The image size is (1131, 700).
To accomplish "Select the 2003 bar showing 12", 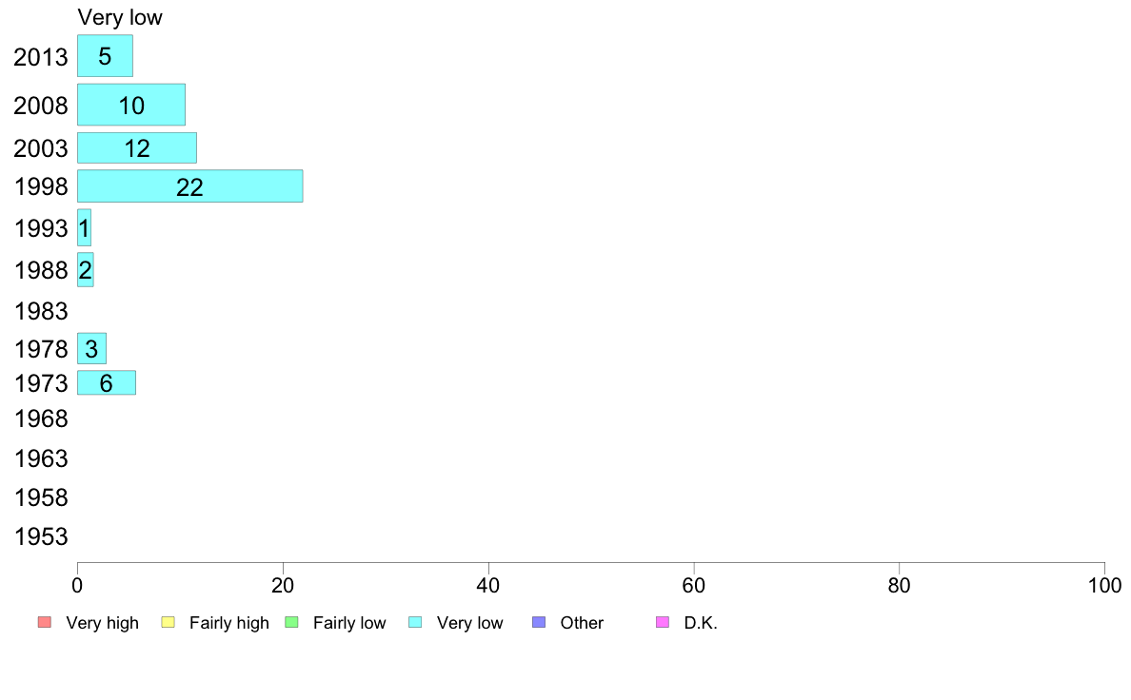I will pos(137,147).
